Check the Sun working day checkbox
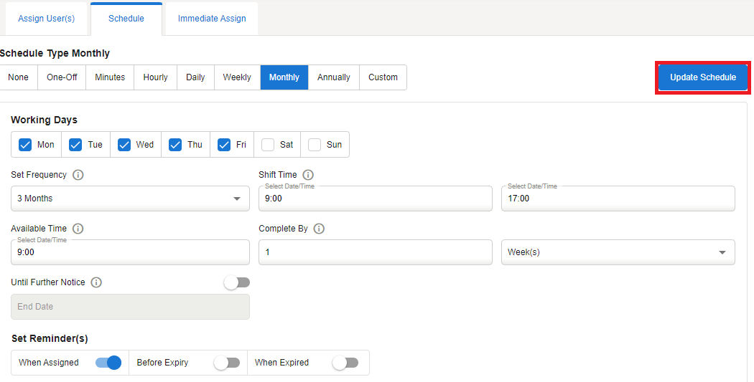This screenshot has width=754, height=382. tap(315, 145)
